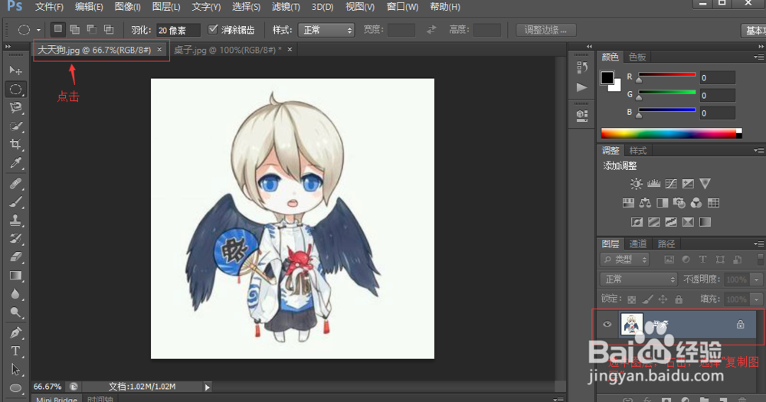
Task: Select the Eraser tool
Action: tap(15, 257)
